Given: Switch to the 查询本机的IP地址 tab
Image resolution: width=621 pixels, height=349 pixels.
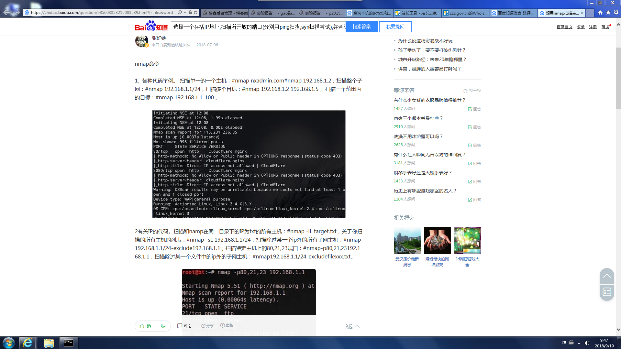Looking at the screenshot, I should pos(369,13).
